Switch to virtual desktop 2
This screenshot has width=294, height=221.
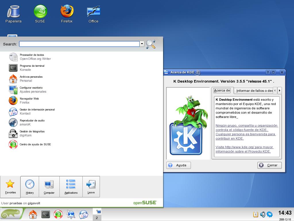(x=97, y=218)
